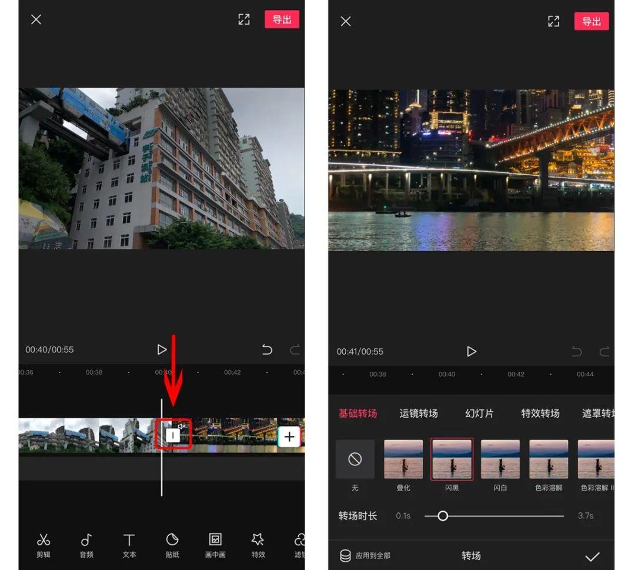Screen dimensions: 635x570
Task: Tap the building video preview in left screen
Action: point(162,168)
